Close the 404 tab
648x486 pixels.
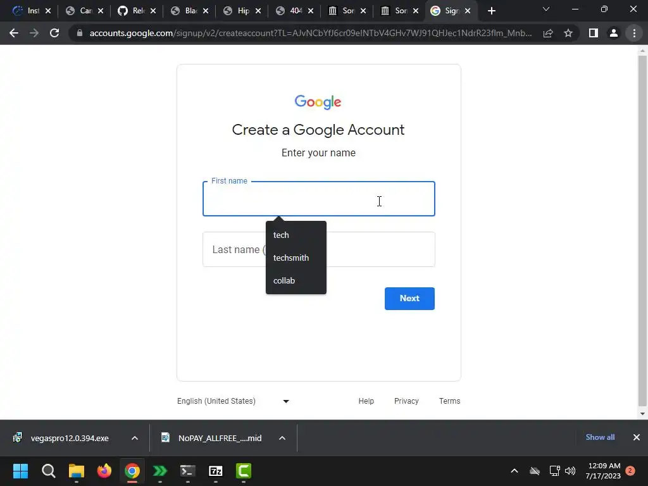pyautogui.click(x=311, y=11)
